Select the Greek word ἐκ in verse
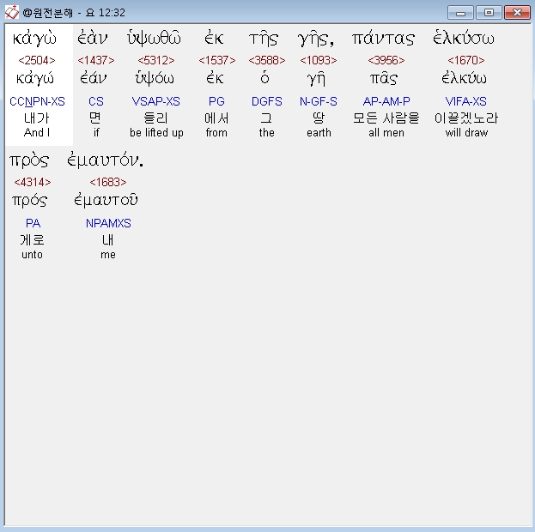535x532 pixels. [x=214, y=39]
